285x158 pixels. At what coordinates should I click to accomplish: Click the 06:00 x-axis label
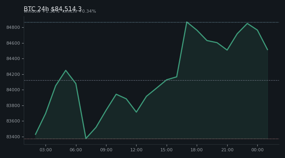76,150
